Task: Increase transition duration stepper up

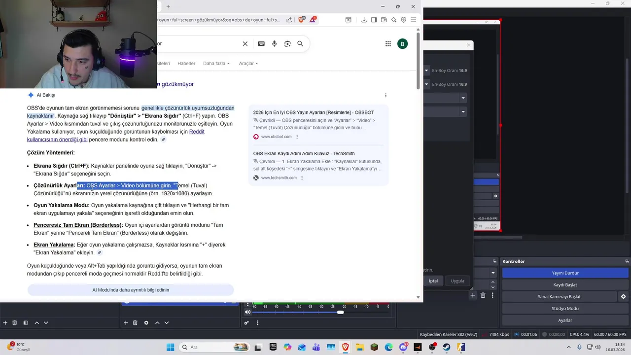Action: 493,283
